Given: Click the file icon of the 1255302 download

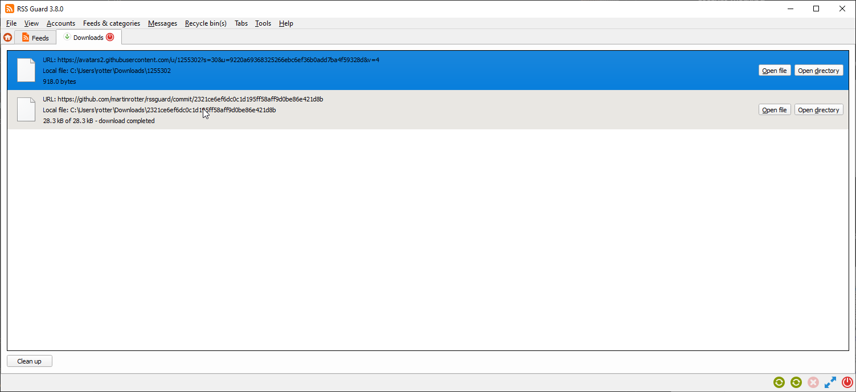Looking at the screenshot, I should pyautogui.click(x=26, y=70).
